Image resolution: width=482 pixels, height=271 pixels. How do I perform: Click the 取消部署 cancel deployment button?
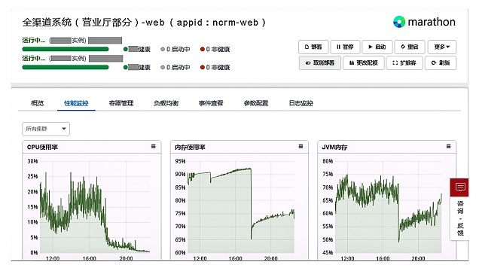319,63
